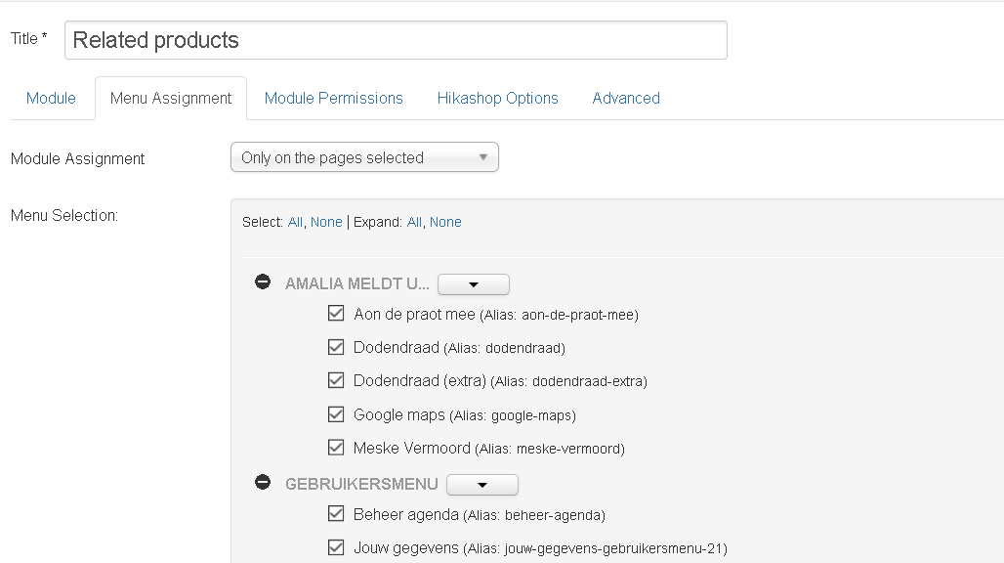Click Expand All link

pos(414,222)
